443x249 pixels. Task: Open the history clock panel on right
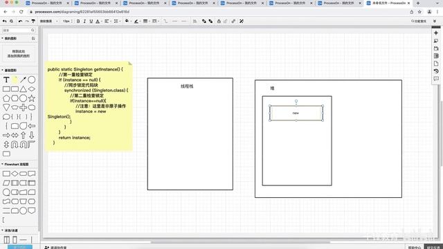(x=436, y=71)
